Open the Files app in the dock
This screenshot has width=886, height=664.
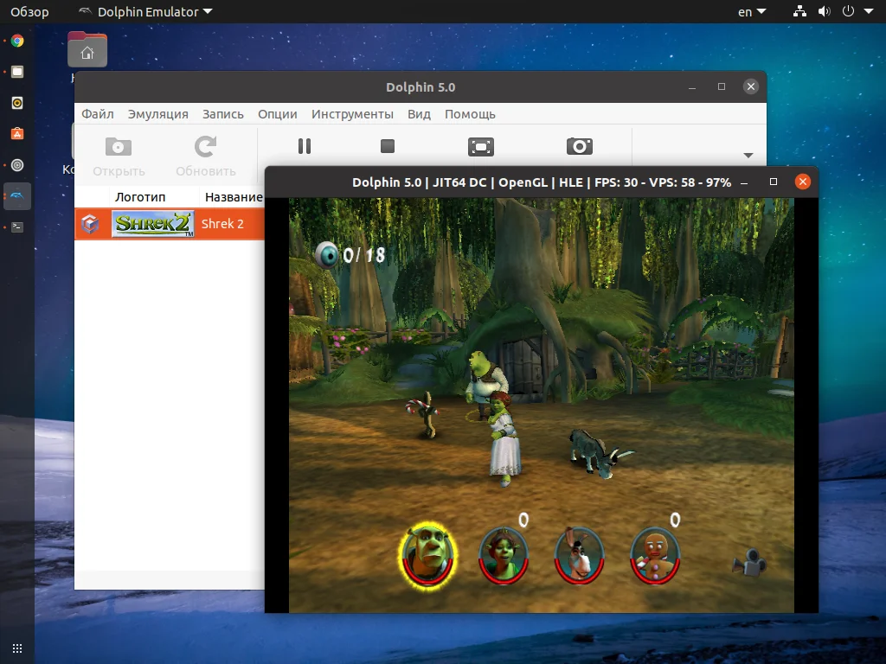click(17, 72)
